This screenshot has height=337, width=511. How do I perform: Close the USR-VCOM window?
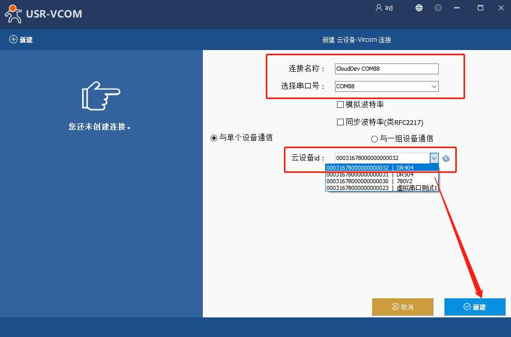pos(501,8)
